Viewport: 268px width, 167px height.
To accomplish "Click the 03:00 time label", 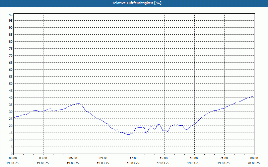I will [x=44, y=158].
